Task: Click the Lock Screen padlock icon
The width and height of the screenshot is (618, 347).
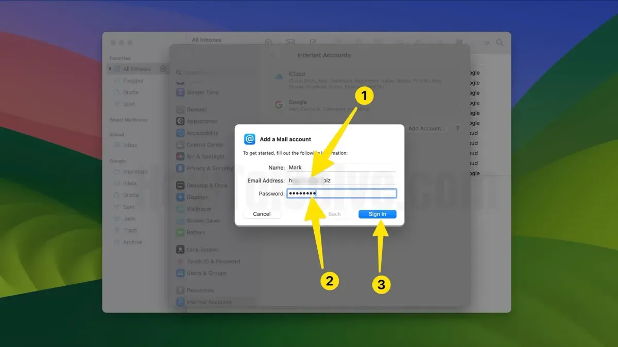Action: (180, 250)
